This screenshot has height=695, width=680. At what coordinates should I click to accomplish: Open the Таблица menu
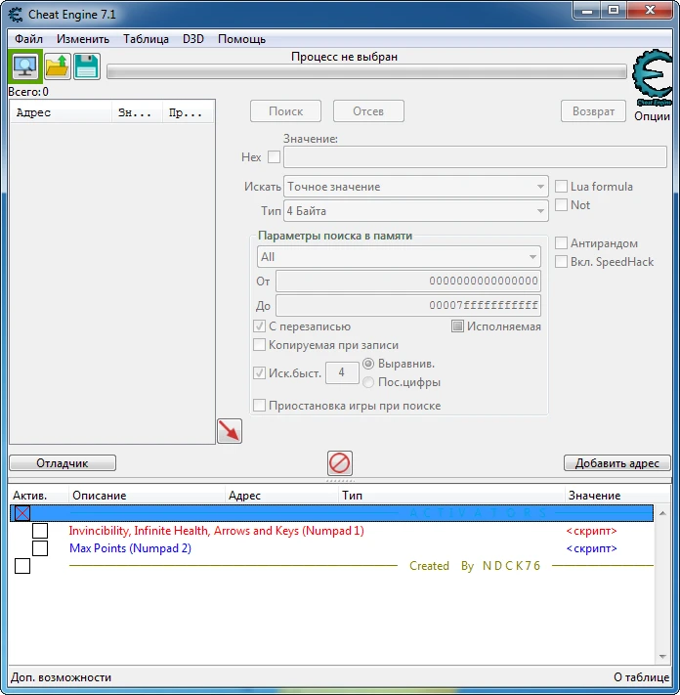(146, 39)
